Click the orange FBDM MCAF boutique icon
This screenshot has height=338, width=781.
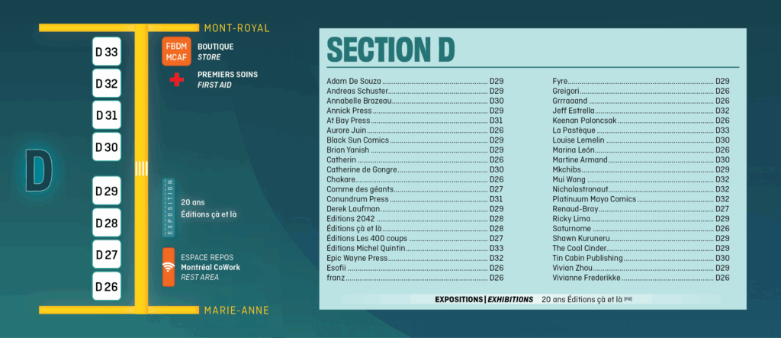176,51
